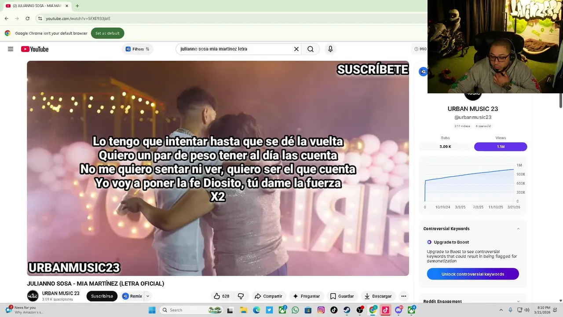
Task: Click the Chrome address bar URL
Action: 78,18
